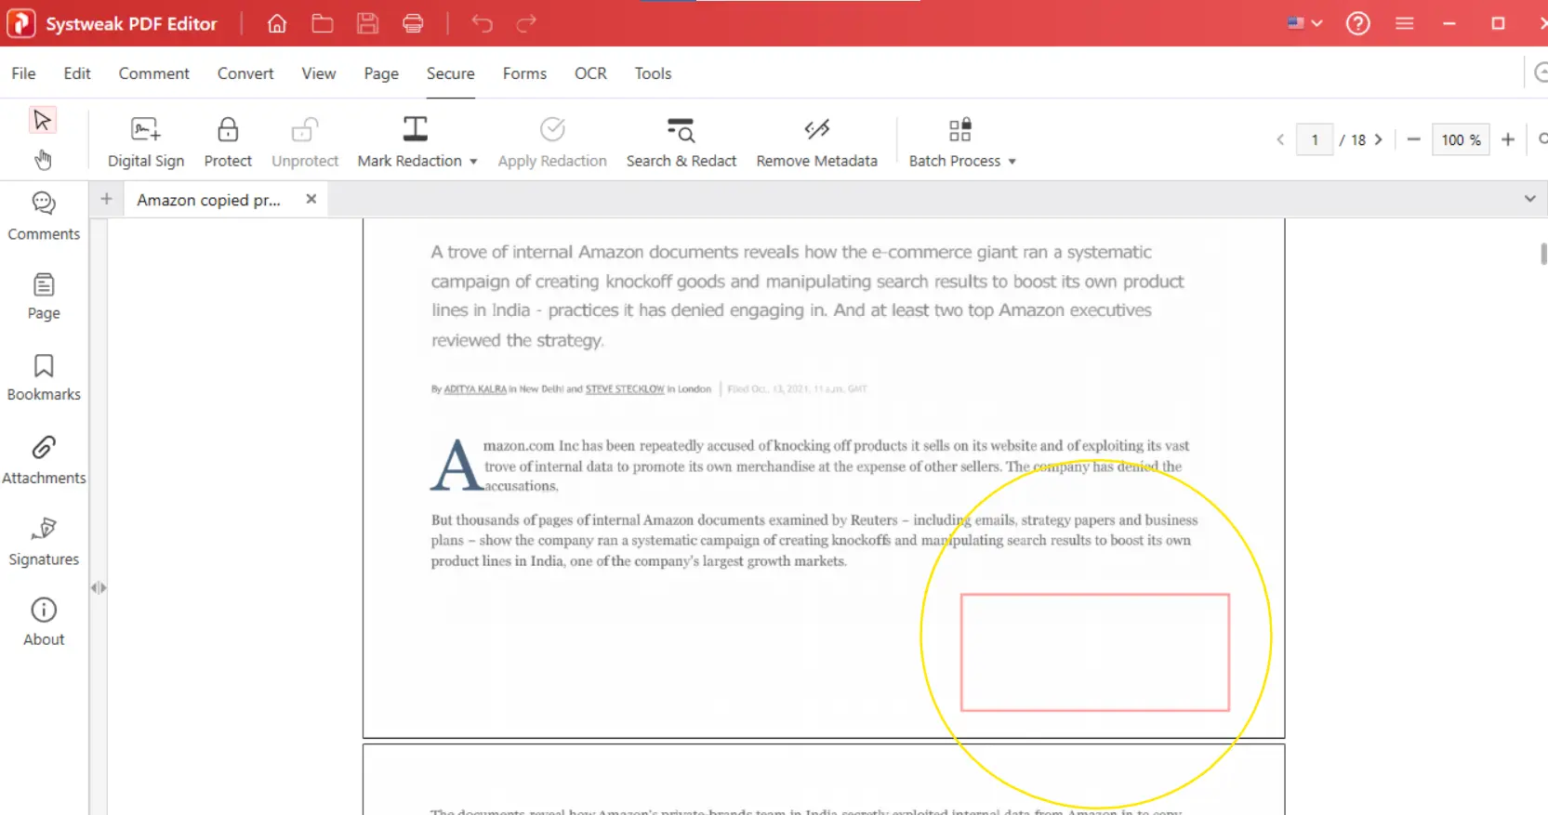Expand the Mark Redaction dropdown arrow
Screen dimensions: 1548x815
[473, 162]
